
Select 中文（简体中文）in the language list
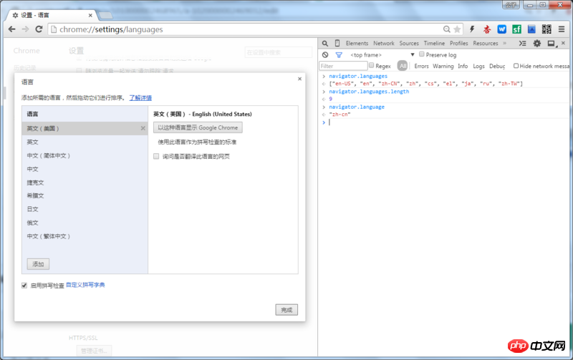click(85, 155)
